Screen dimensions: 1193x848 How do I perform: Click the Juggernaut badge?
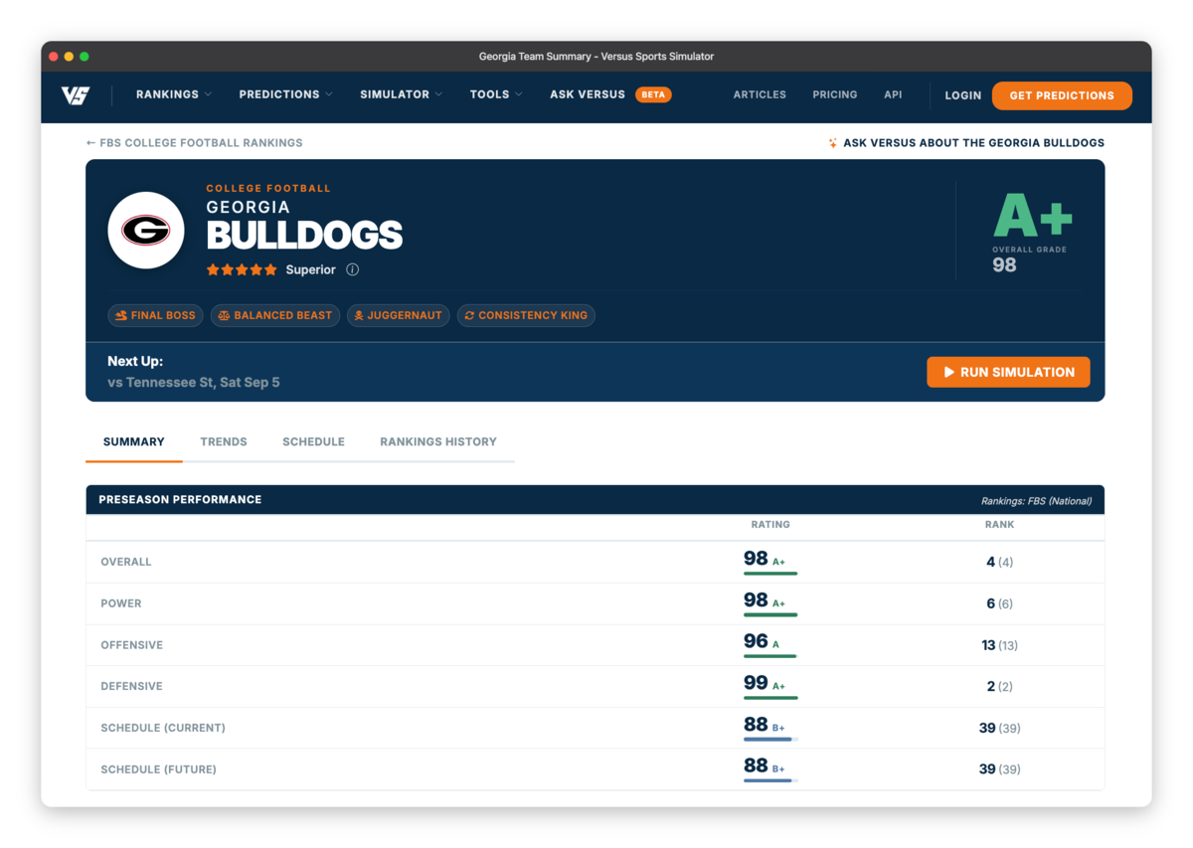(398, 315)
